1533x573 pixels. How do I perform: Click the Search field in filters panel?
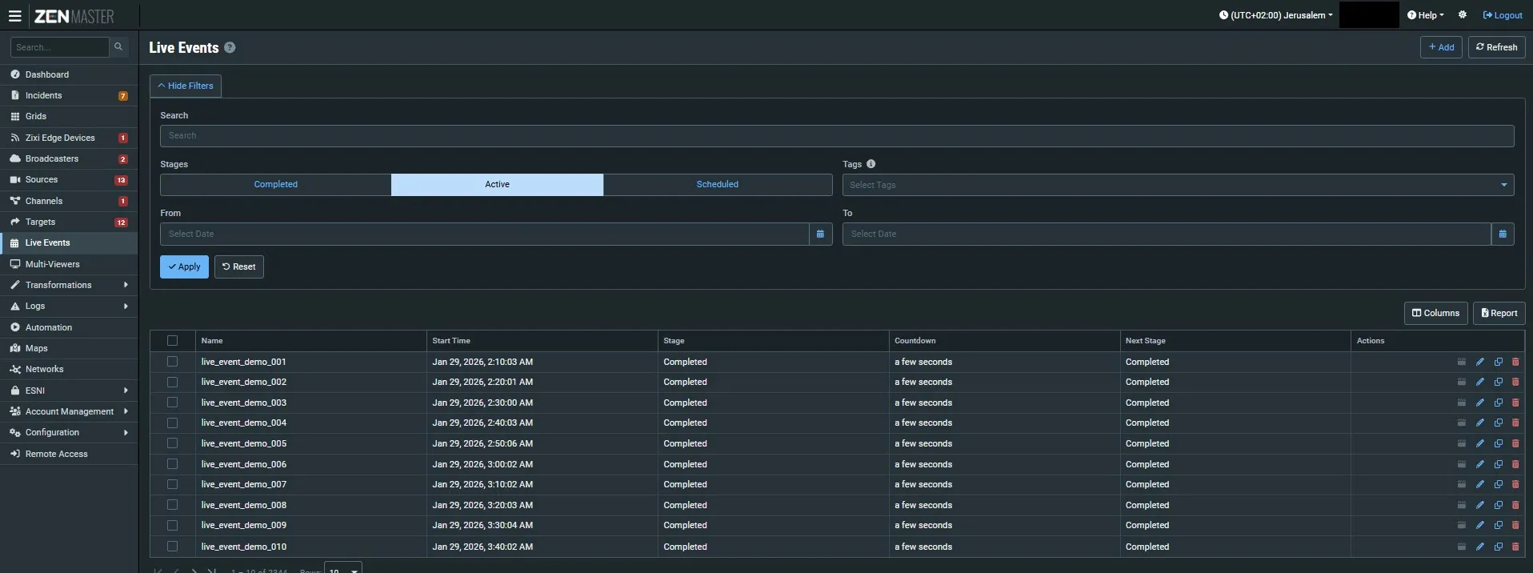[x=837, y=136]
